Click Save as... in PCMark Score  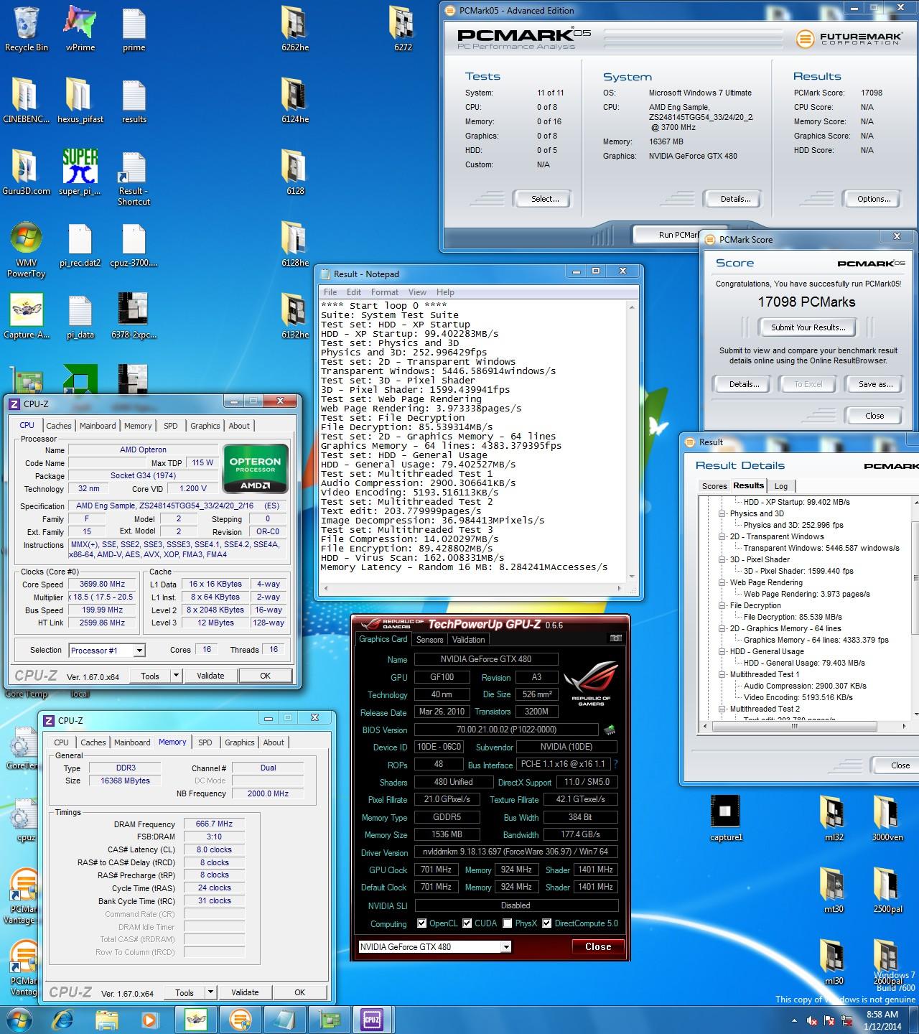coord(875,384)
